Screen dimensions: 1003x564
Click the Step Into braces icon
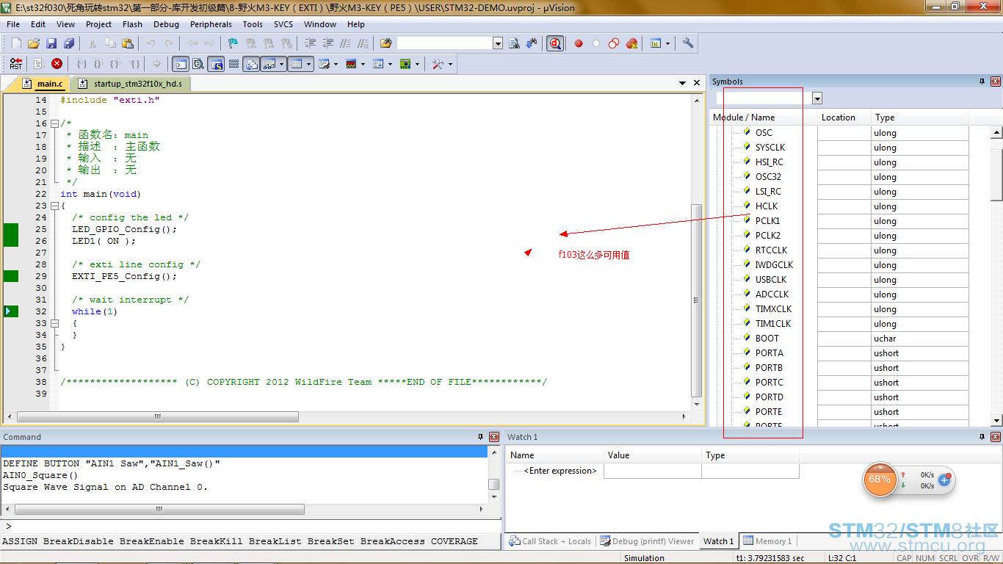pos(82,64)
